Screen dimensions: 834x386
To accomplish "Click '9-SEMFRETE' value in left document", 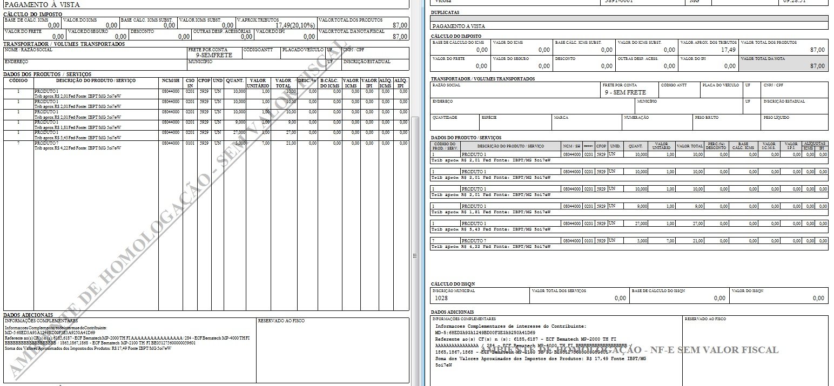I will coord(214,55).
